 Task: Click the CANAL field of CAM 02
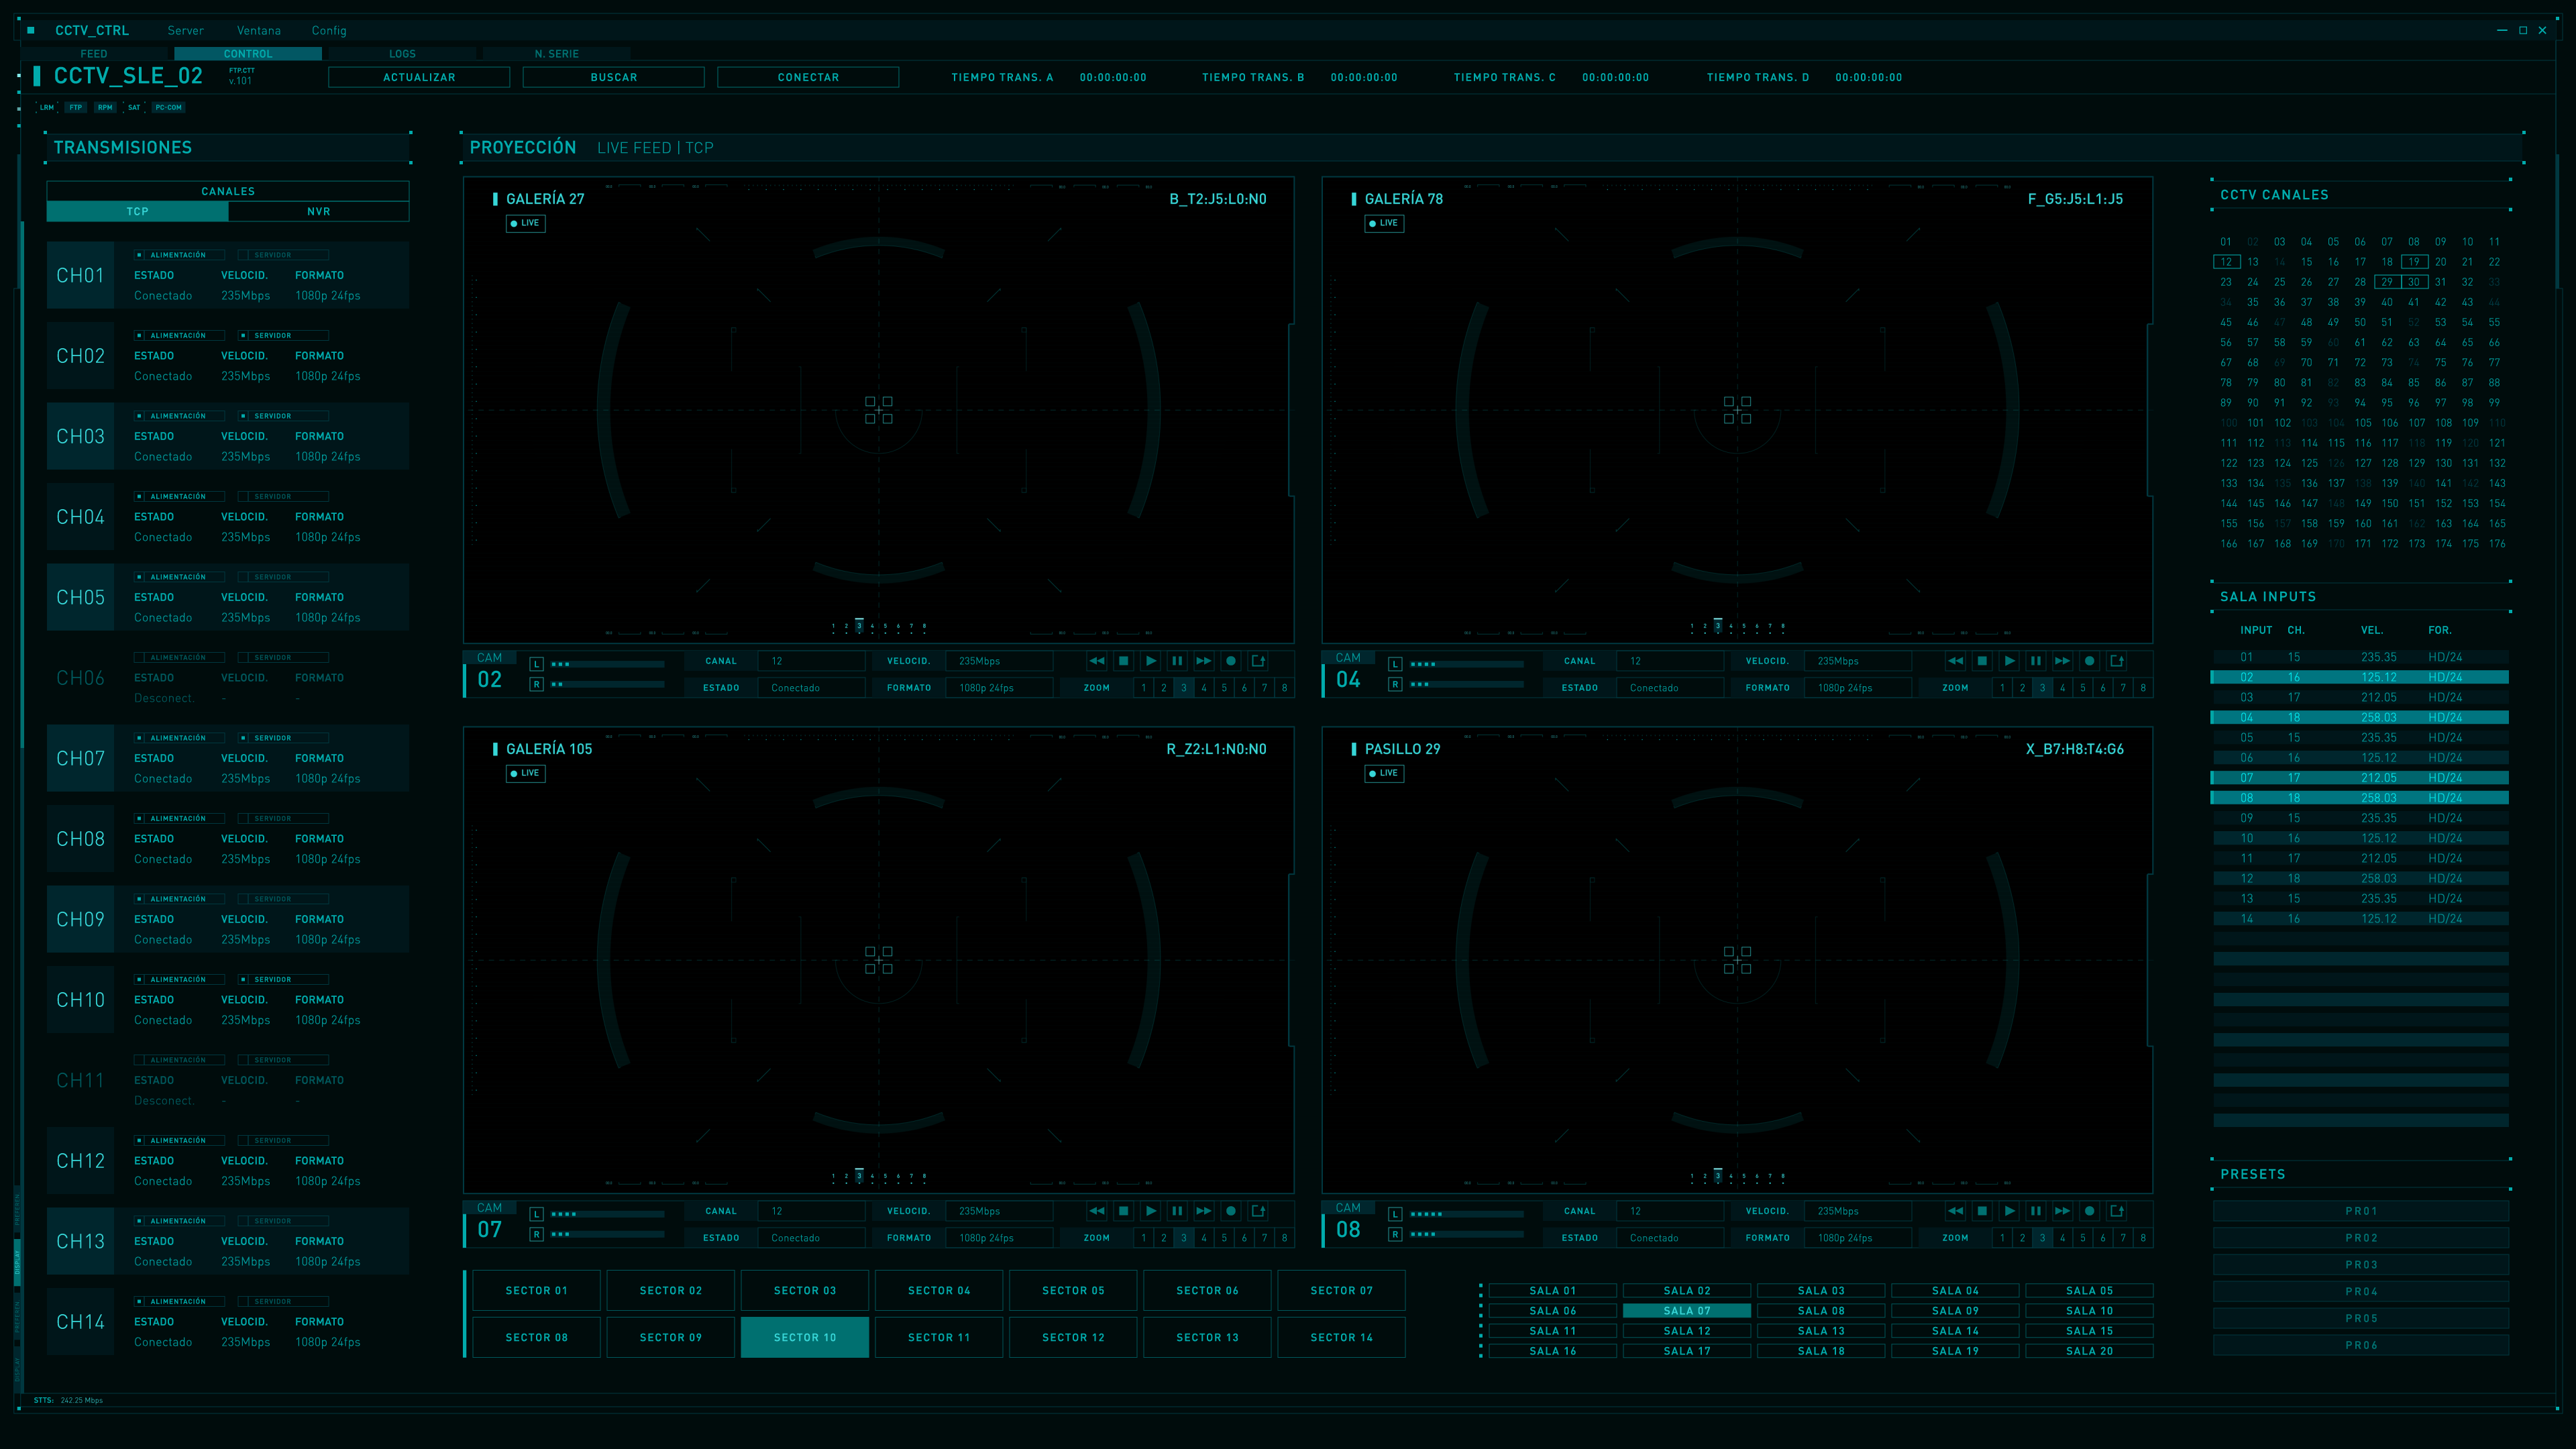pyautogui.click(x=811, y=661)
